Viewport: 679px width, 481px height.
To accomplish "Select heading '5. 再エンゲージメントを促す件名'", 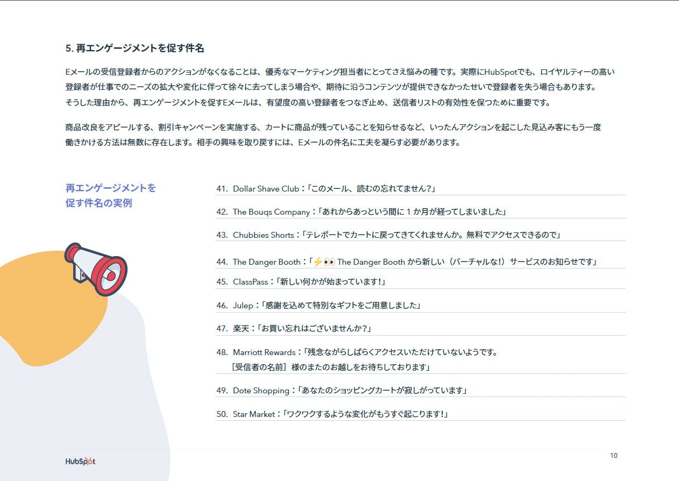I will tap(135, 48).
